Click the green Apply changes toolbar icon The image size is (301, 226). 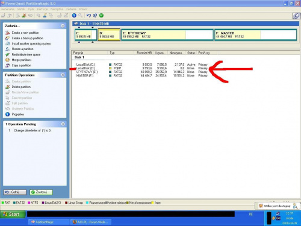(x=102, y=16)
